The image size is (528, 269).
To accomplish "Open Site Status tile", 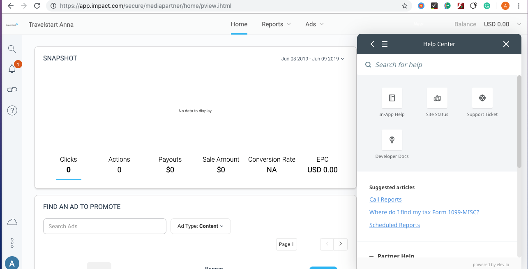I will coord(437,102).
